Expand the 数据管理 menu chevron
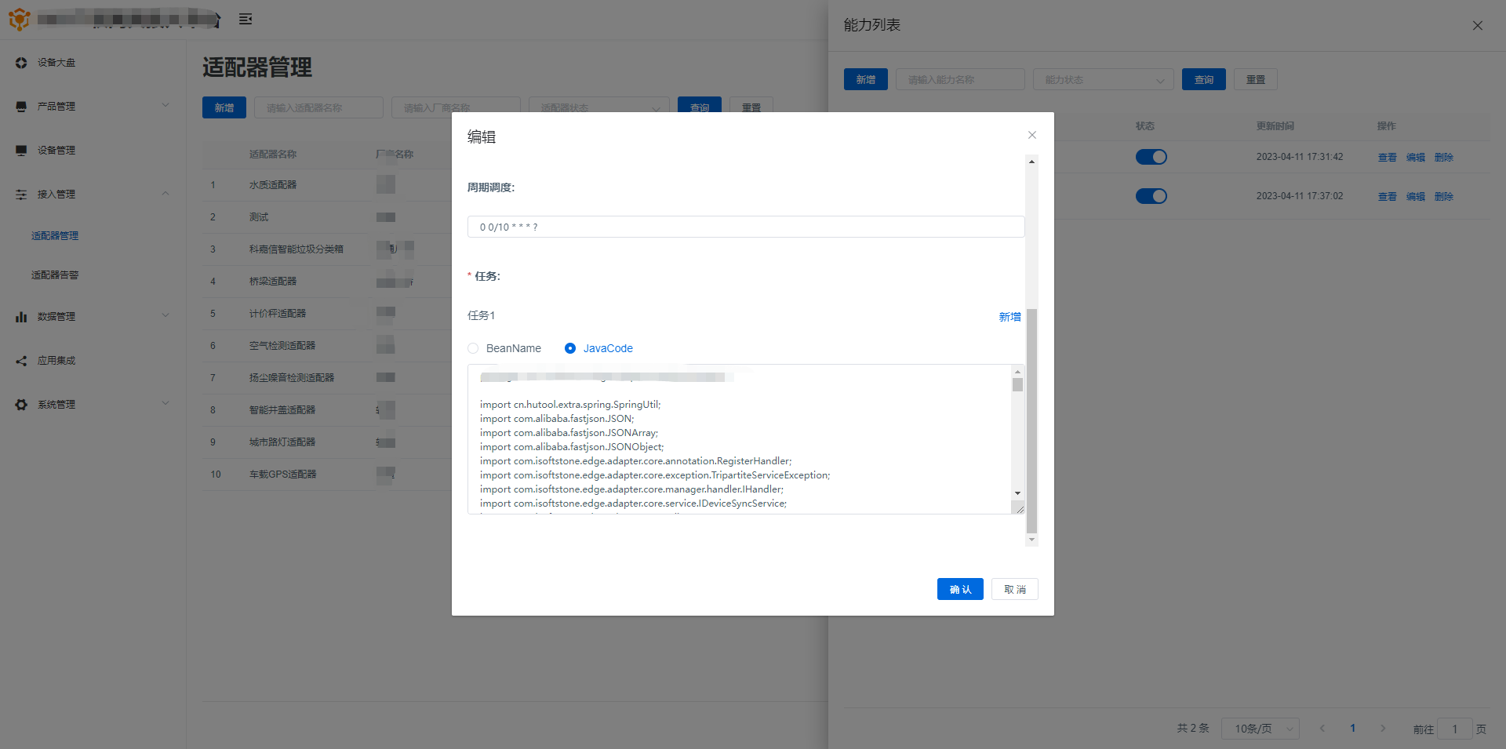1506x749 pixels. pyautogui.click(x=166, y=315)
